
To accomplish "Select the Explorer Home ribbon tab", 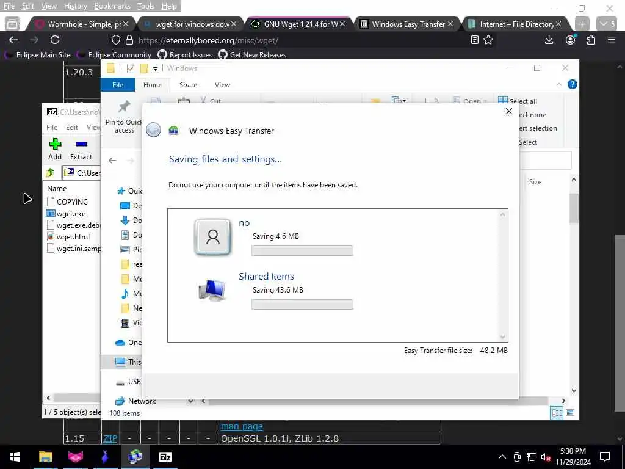I will click(x=152, y=84).
